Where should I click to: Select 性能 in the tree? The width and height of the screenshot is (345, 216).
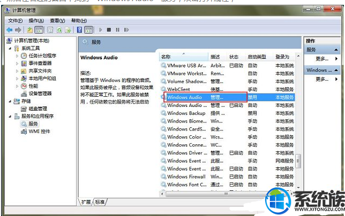[x=33, y=86]
